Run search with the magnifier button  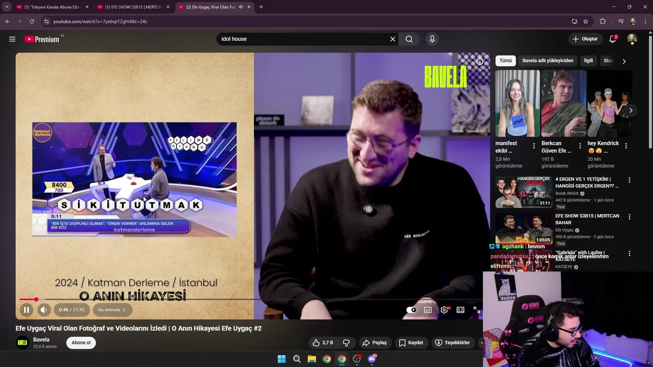pos(409,39)
